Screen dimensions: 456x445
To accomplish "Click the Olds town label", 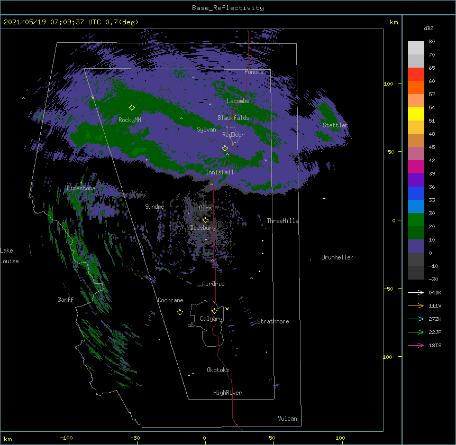I will click(205, 208).
